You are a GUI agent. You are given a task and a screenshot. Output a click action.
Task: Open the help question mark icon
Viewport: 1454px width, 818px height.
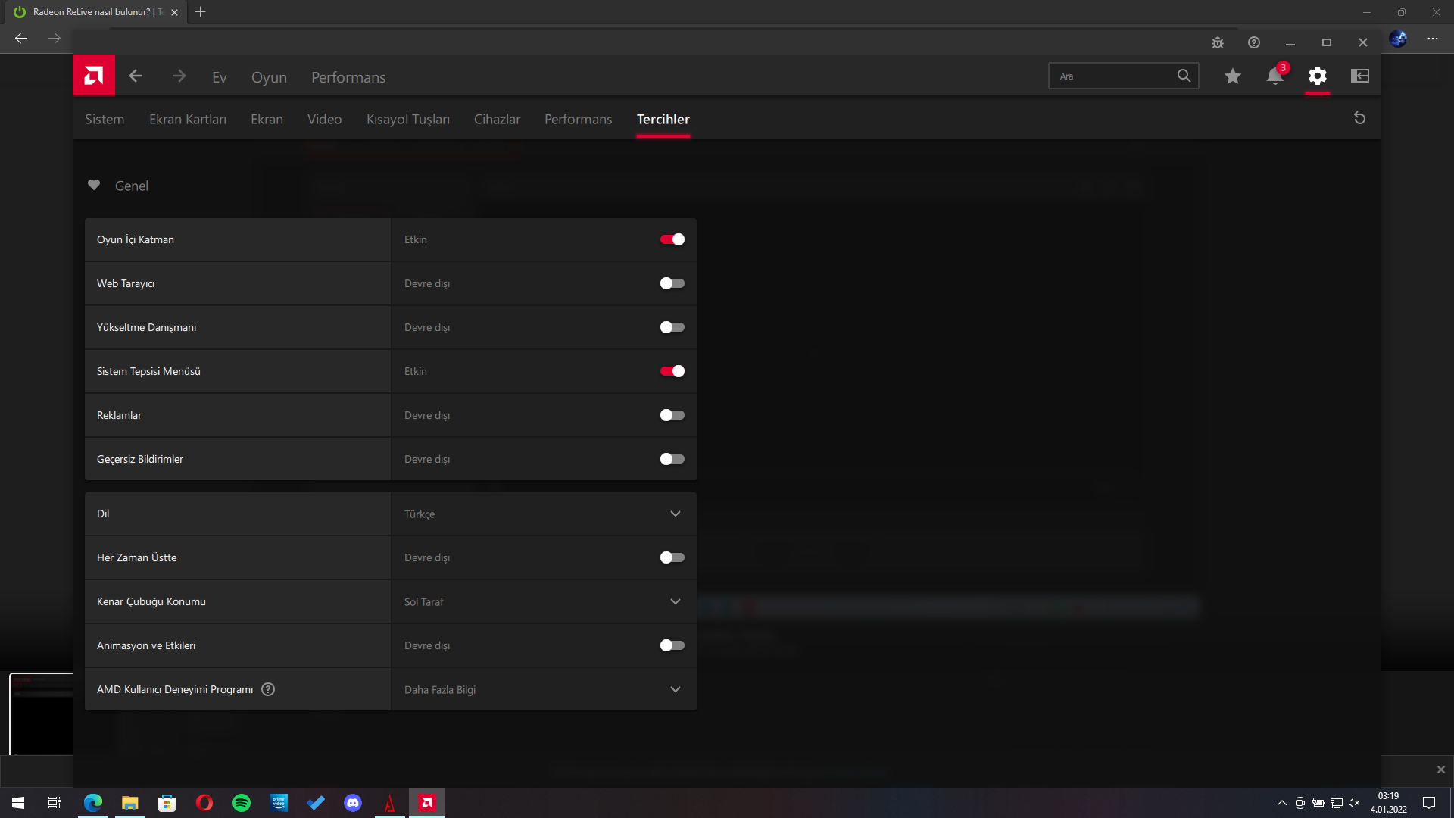click(x=1254, y=42)
